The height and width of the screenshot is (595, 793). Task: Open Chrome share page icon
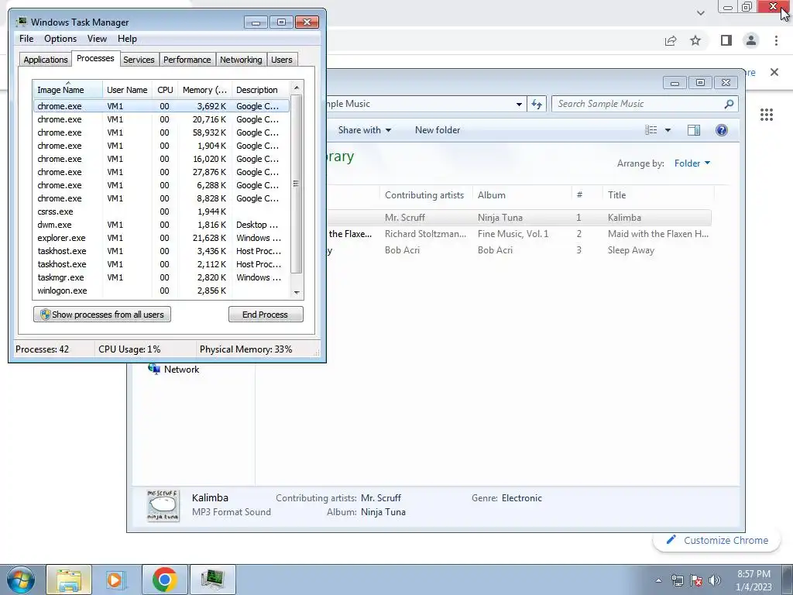pyautogui.click(x=671, y=40)
